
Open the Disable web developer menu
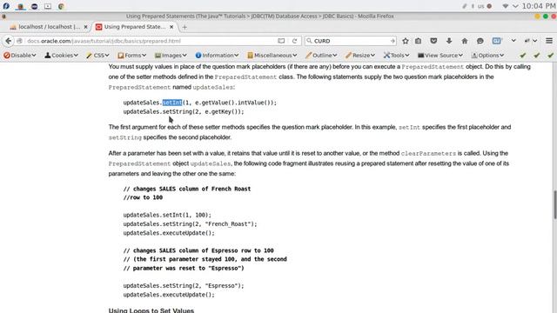[20, 56]
